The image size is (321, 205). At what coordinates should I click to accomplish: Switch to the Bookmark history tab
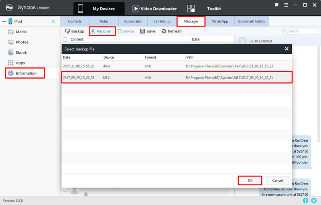[252, 21]
